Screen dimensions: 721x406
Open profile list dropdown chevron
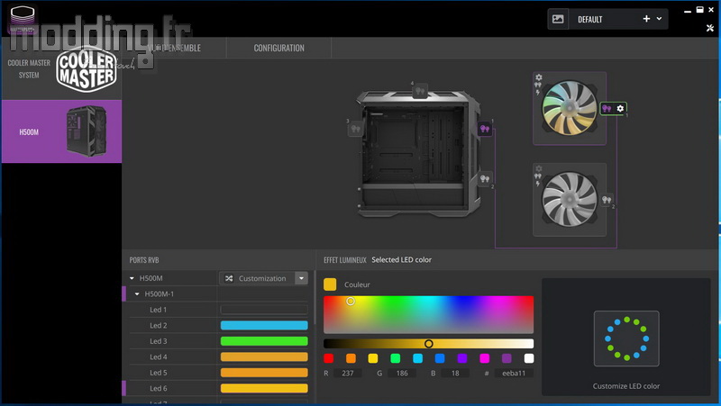coord(659,19)
